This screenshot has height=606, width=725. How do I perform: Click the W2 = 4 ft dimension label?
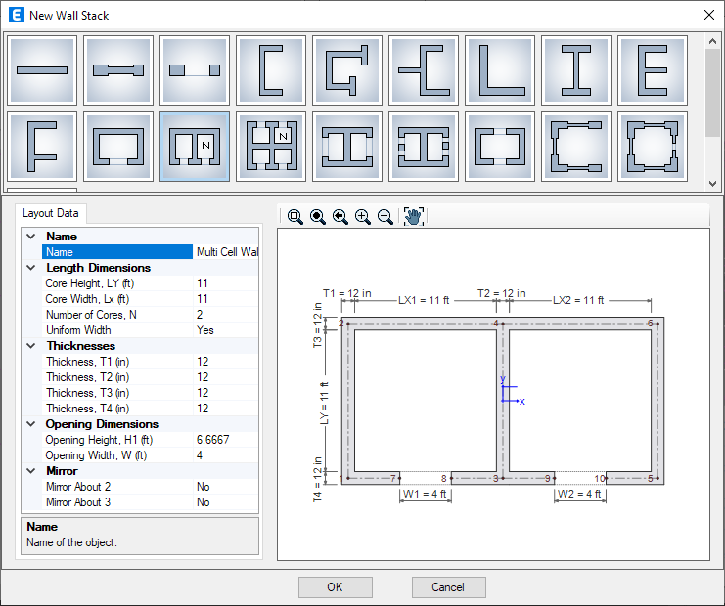click(x=579, y=494)
